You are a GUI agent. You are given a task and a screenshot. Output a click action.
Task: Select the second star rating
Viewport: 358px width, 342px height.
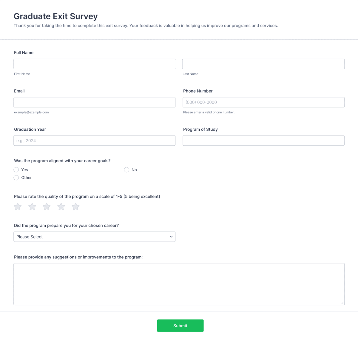[32, 207]
